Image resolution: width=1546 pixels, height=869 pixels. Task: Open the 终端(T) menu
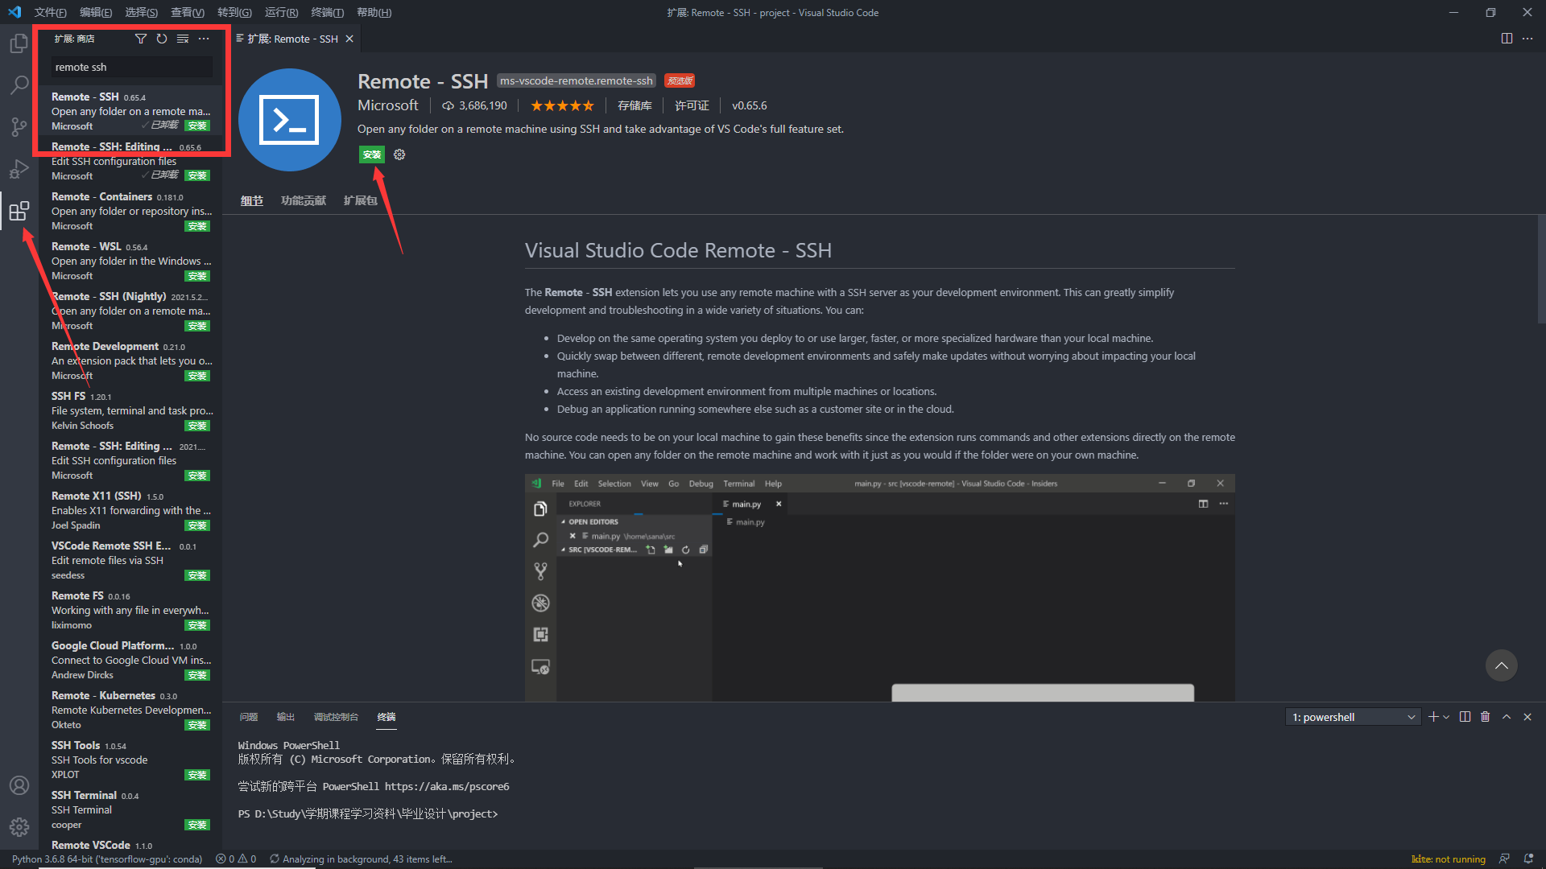(x=328, y=12)
